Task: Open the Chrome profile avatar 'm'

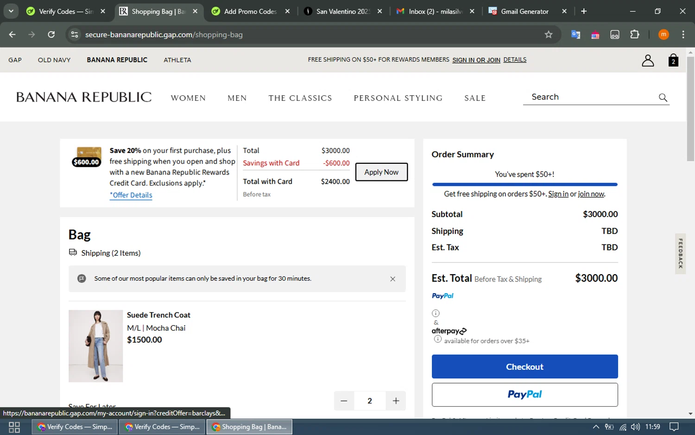Action: coord(663,34)
